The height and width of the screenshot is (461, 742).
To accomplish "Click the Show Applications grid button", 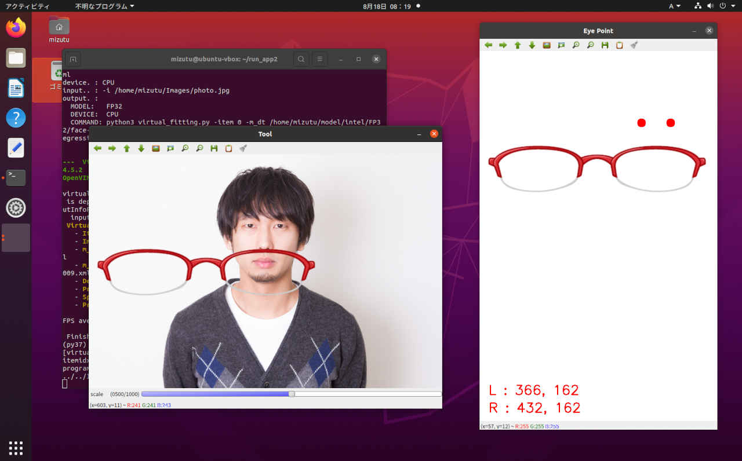I will click(x=16, y=448).
